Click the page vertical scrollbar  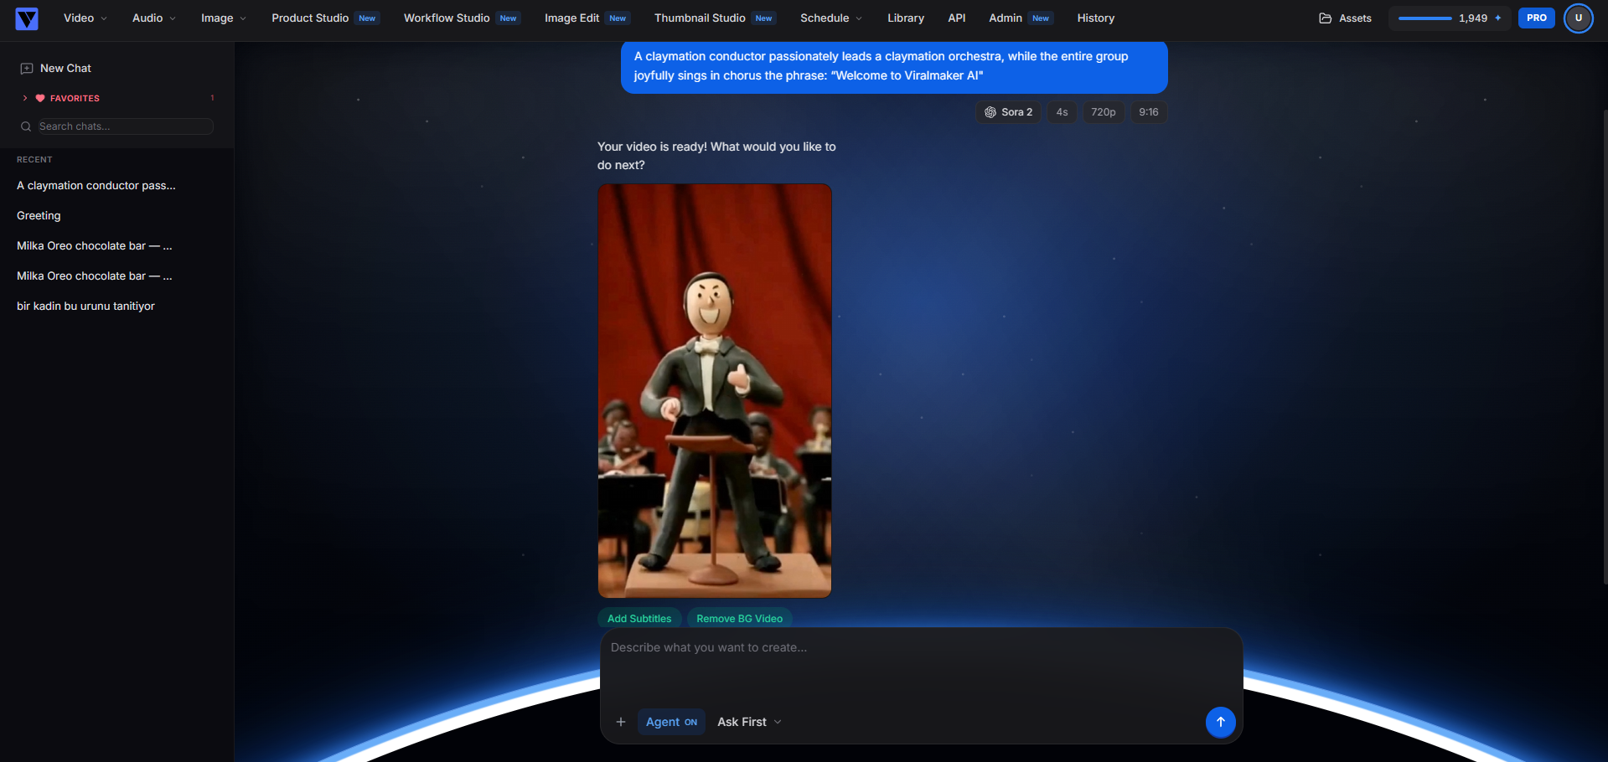point(1605,347)
